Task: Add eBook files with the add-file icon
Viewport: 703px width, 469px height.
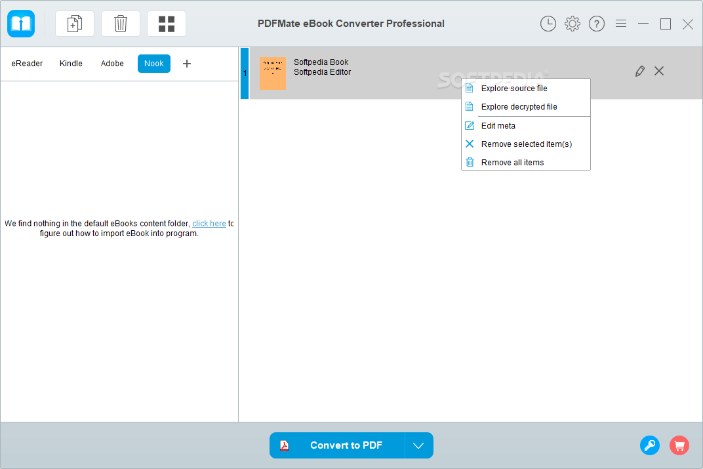Action: [x=74, y=24]
